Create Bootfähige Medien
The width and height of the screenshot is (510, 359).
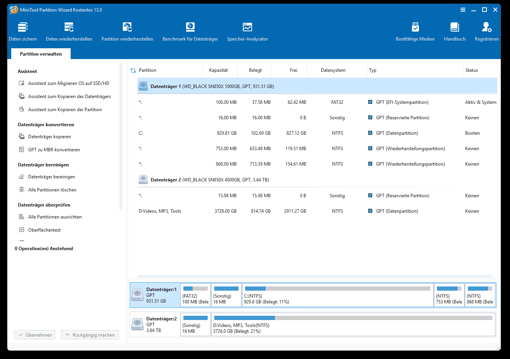coord(415,32)
